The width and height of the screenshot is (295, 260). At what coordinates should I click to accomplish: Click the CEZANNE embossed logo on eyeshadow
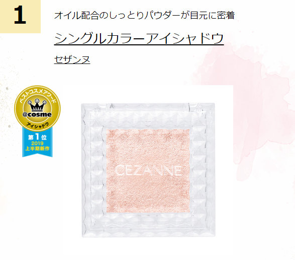[x=148, y=171]
